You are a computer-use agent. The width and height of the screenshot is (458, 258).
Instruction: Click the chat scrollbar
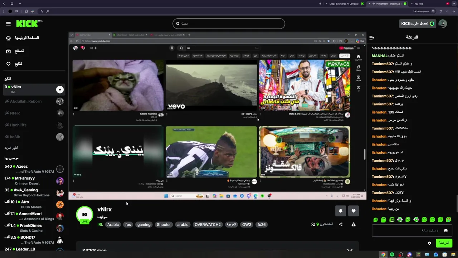[457, 204]
